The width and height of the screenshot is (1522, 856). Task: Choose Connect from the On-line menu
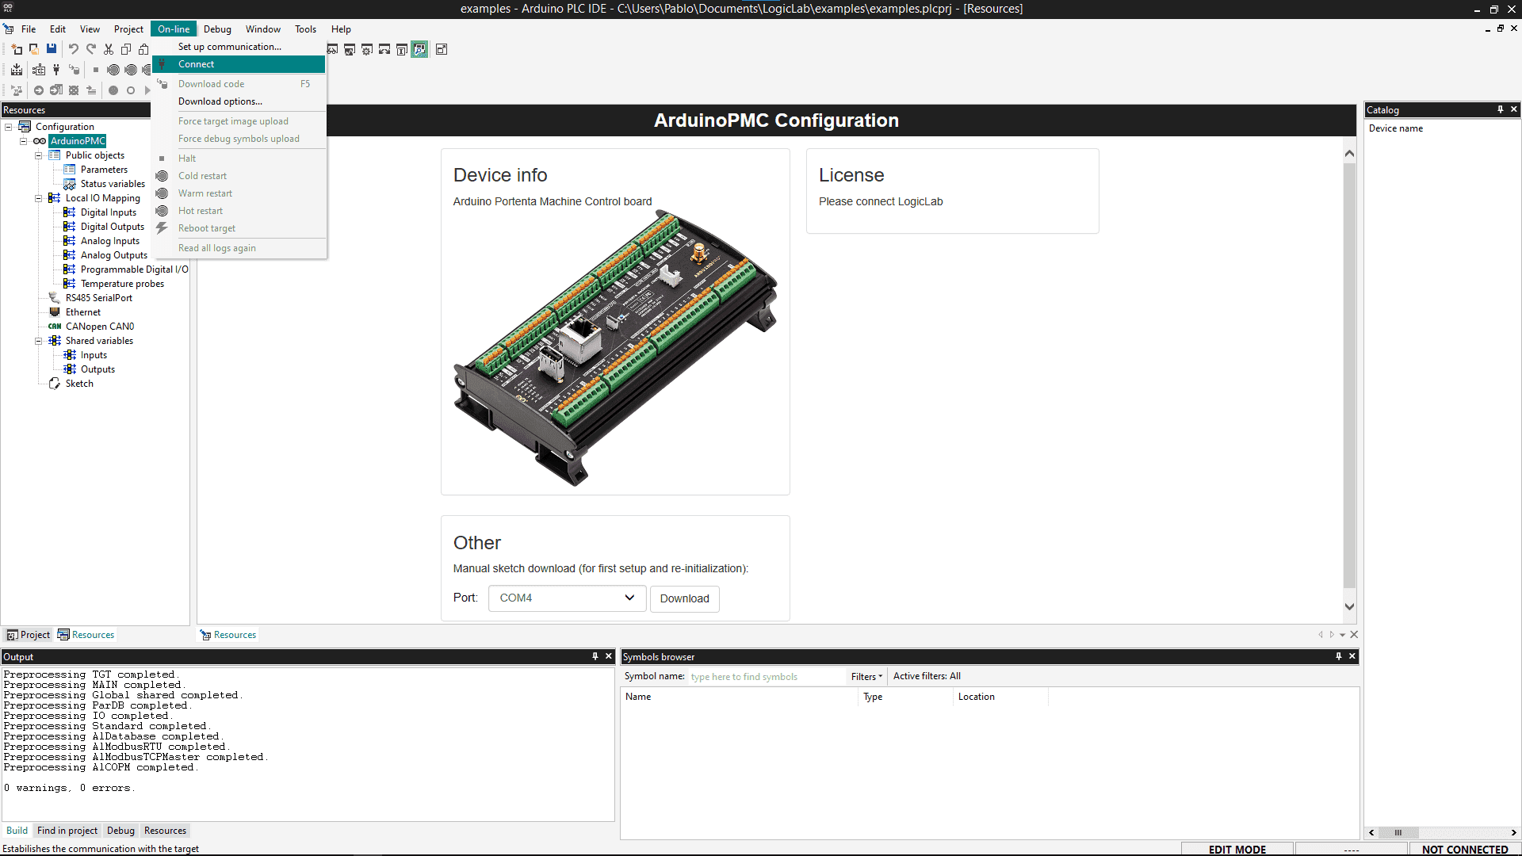[x=196, y=64]
